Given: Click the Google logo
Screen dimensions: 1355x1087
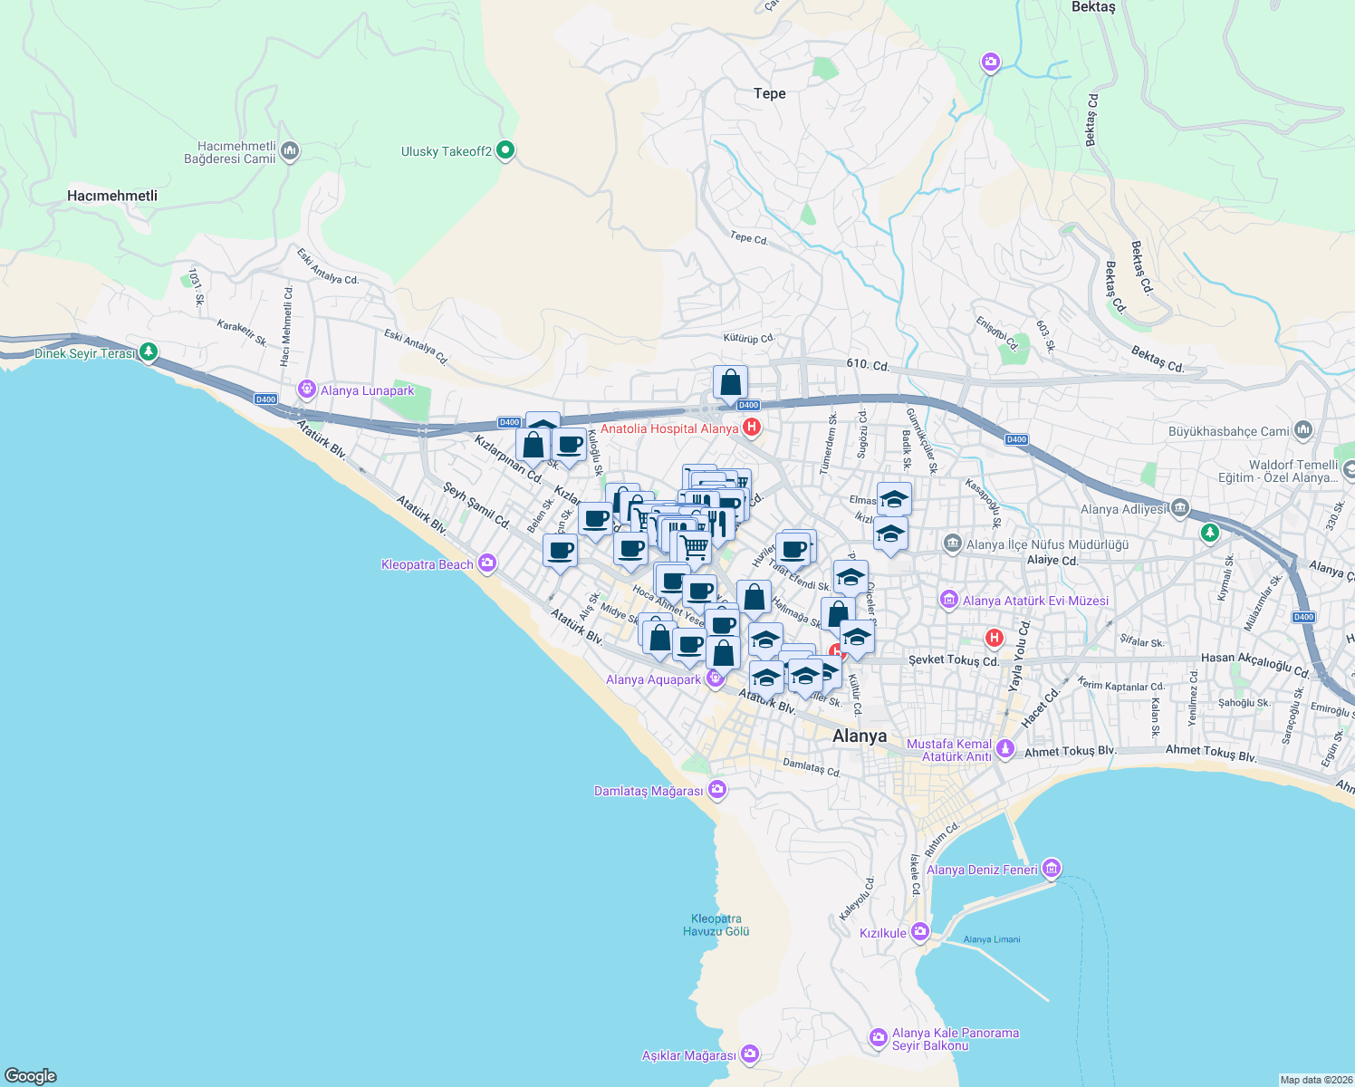Looking at the screenshot, I should (x=31, y=1075).
